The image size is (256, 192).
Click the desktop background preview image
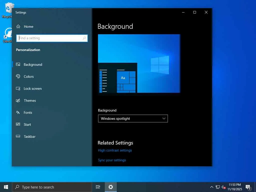139,63
